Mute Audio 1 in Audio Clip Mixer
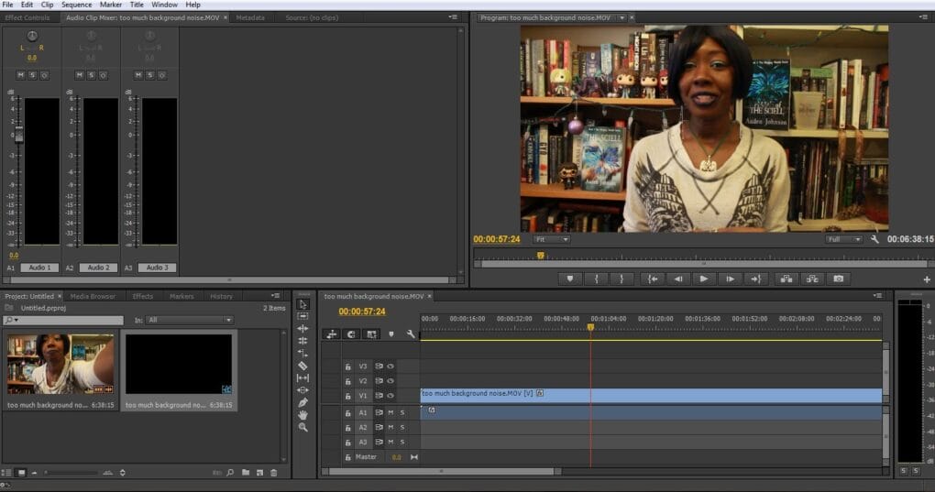The width and height of the screenshot is (935, 492). pos(21,75)
